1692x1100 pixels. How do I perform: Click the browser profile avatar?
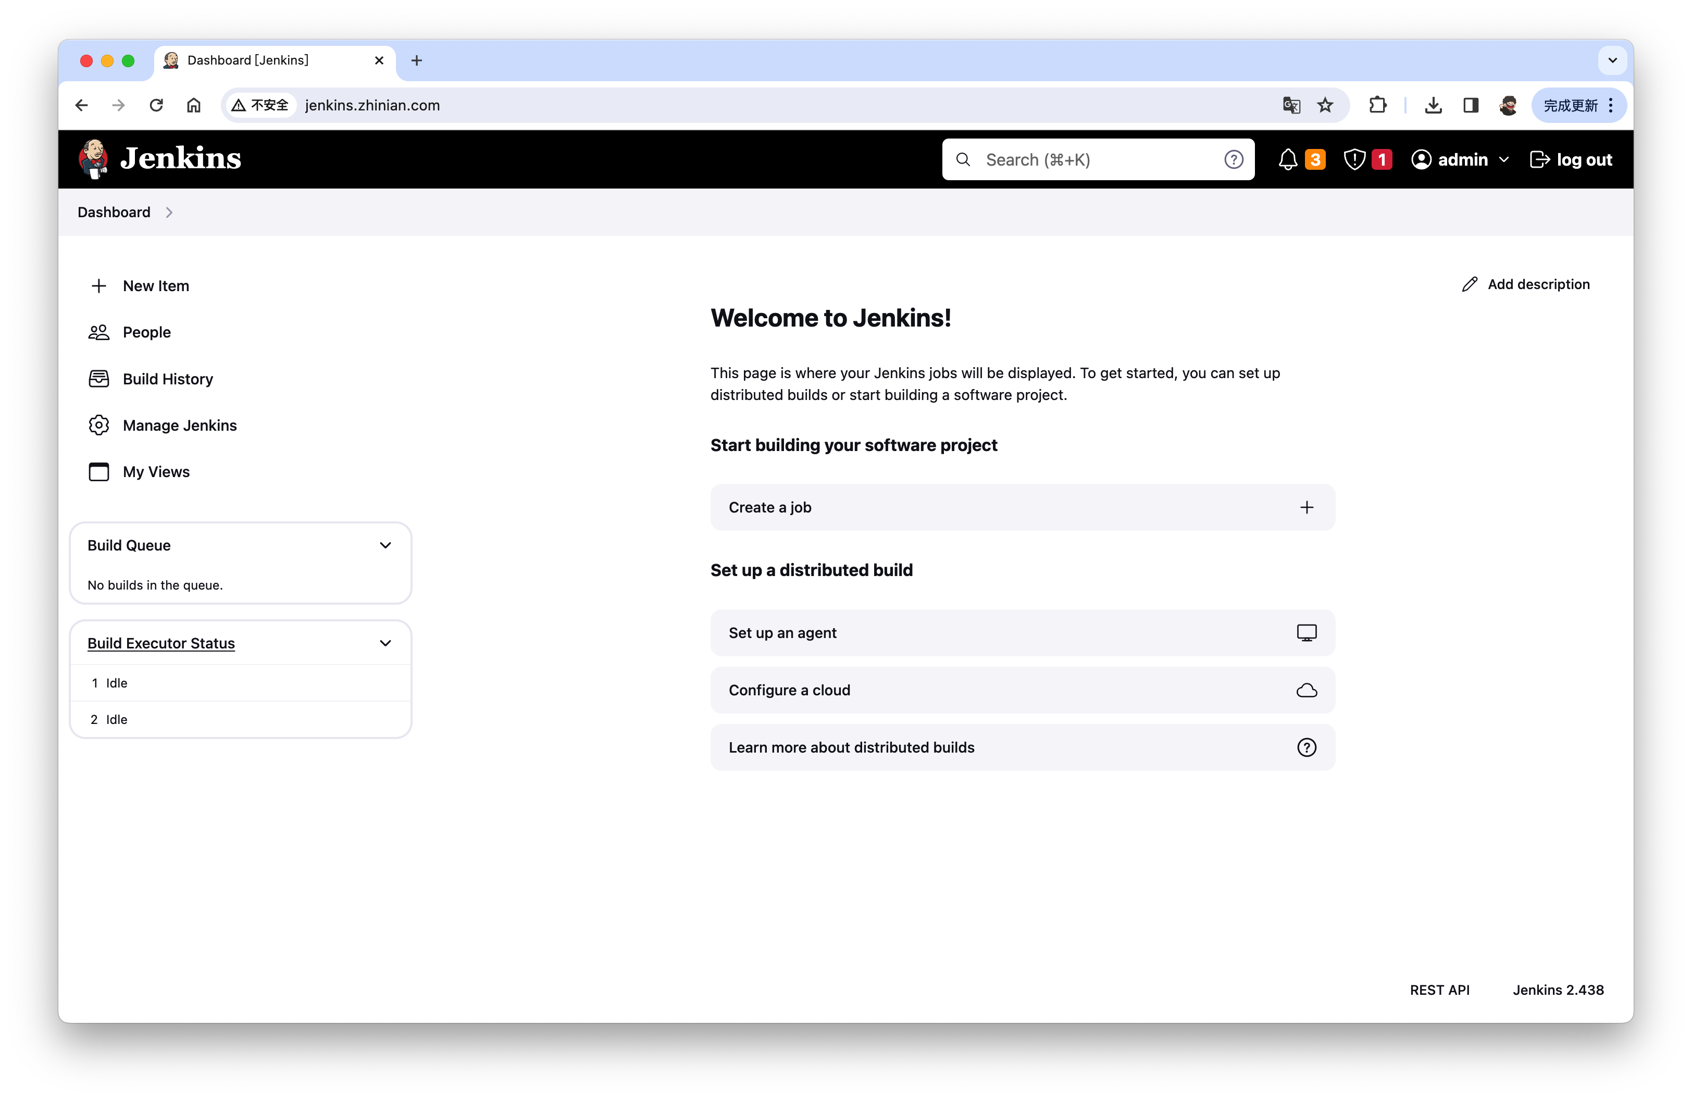1508,105
